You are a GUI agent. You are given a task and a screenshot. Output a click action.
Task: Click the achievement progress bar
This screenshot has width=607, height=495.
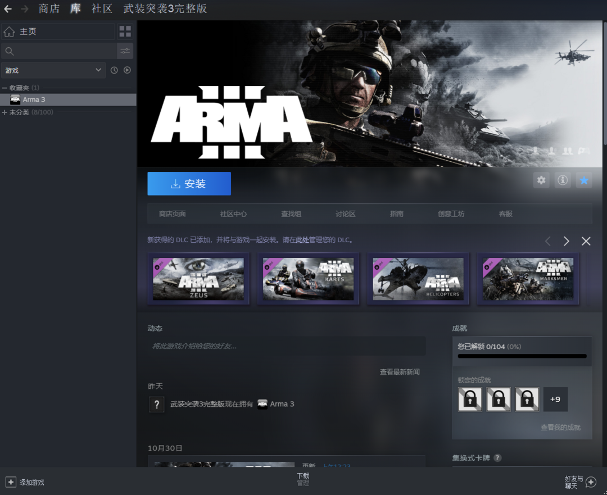click(x=522, y=356)
